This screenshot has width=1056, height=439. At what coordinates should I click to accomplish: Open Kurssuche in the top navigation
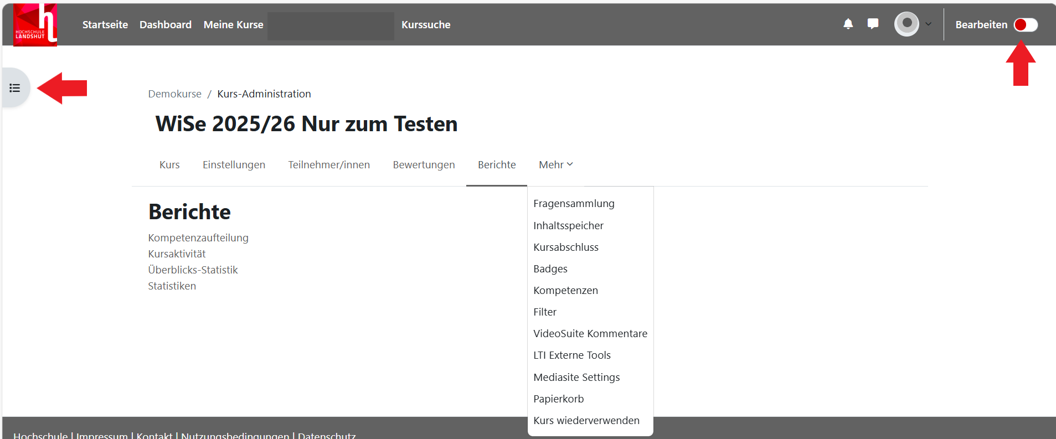(x=426, y=24)
